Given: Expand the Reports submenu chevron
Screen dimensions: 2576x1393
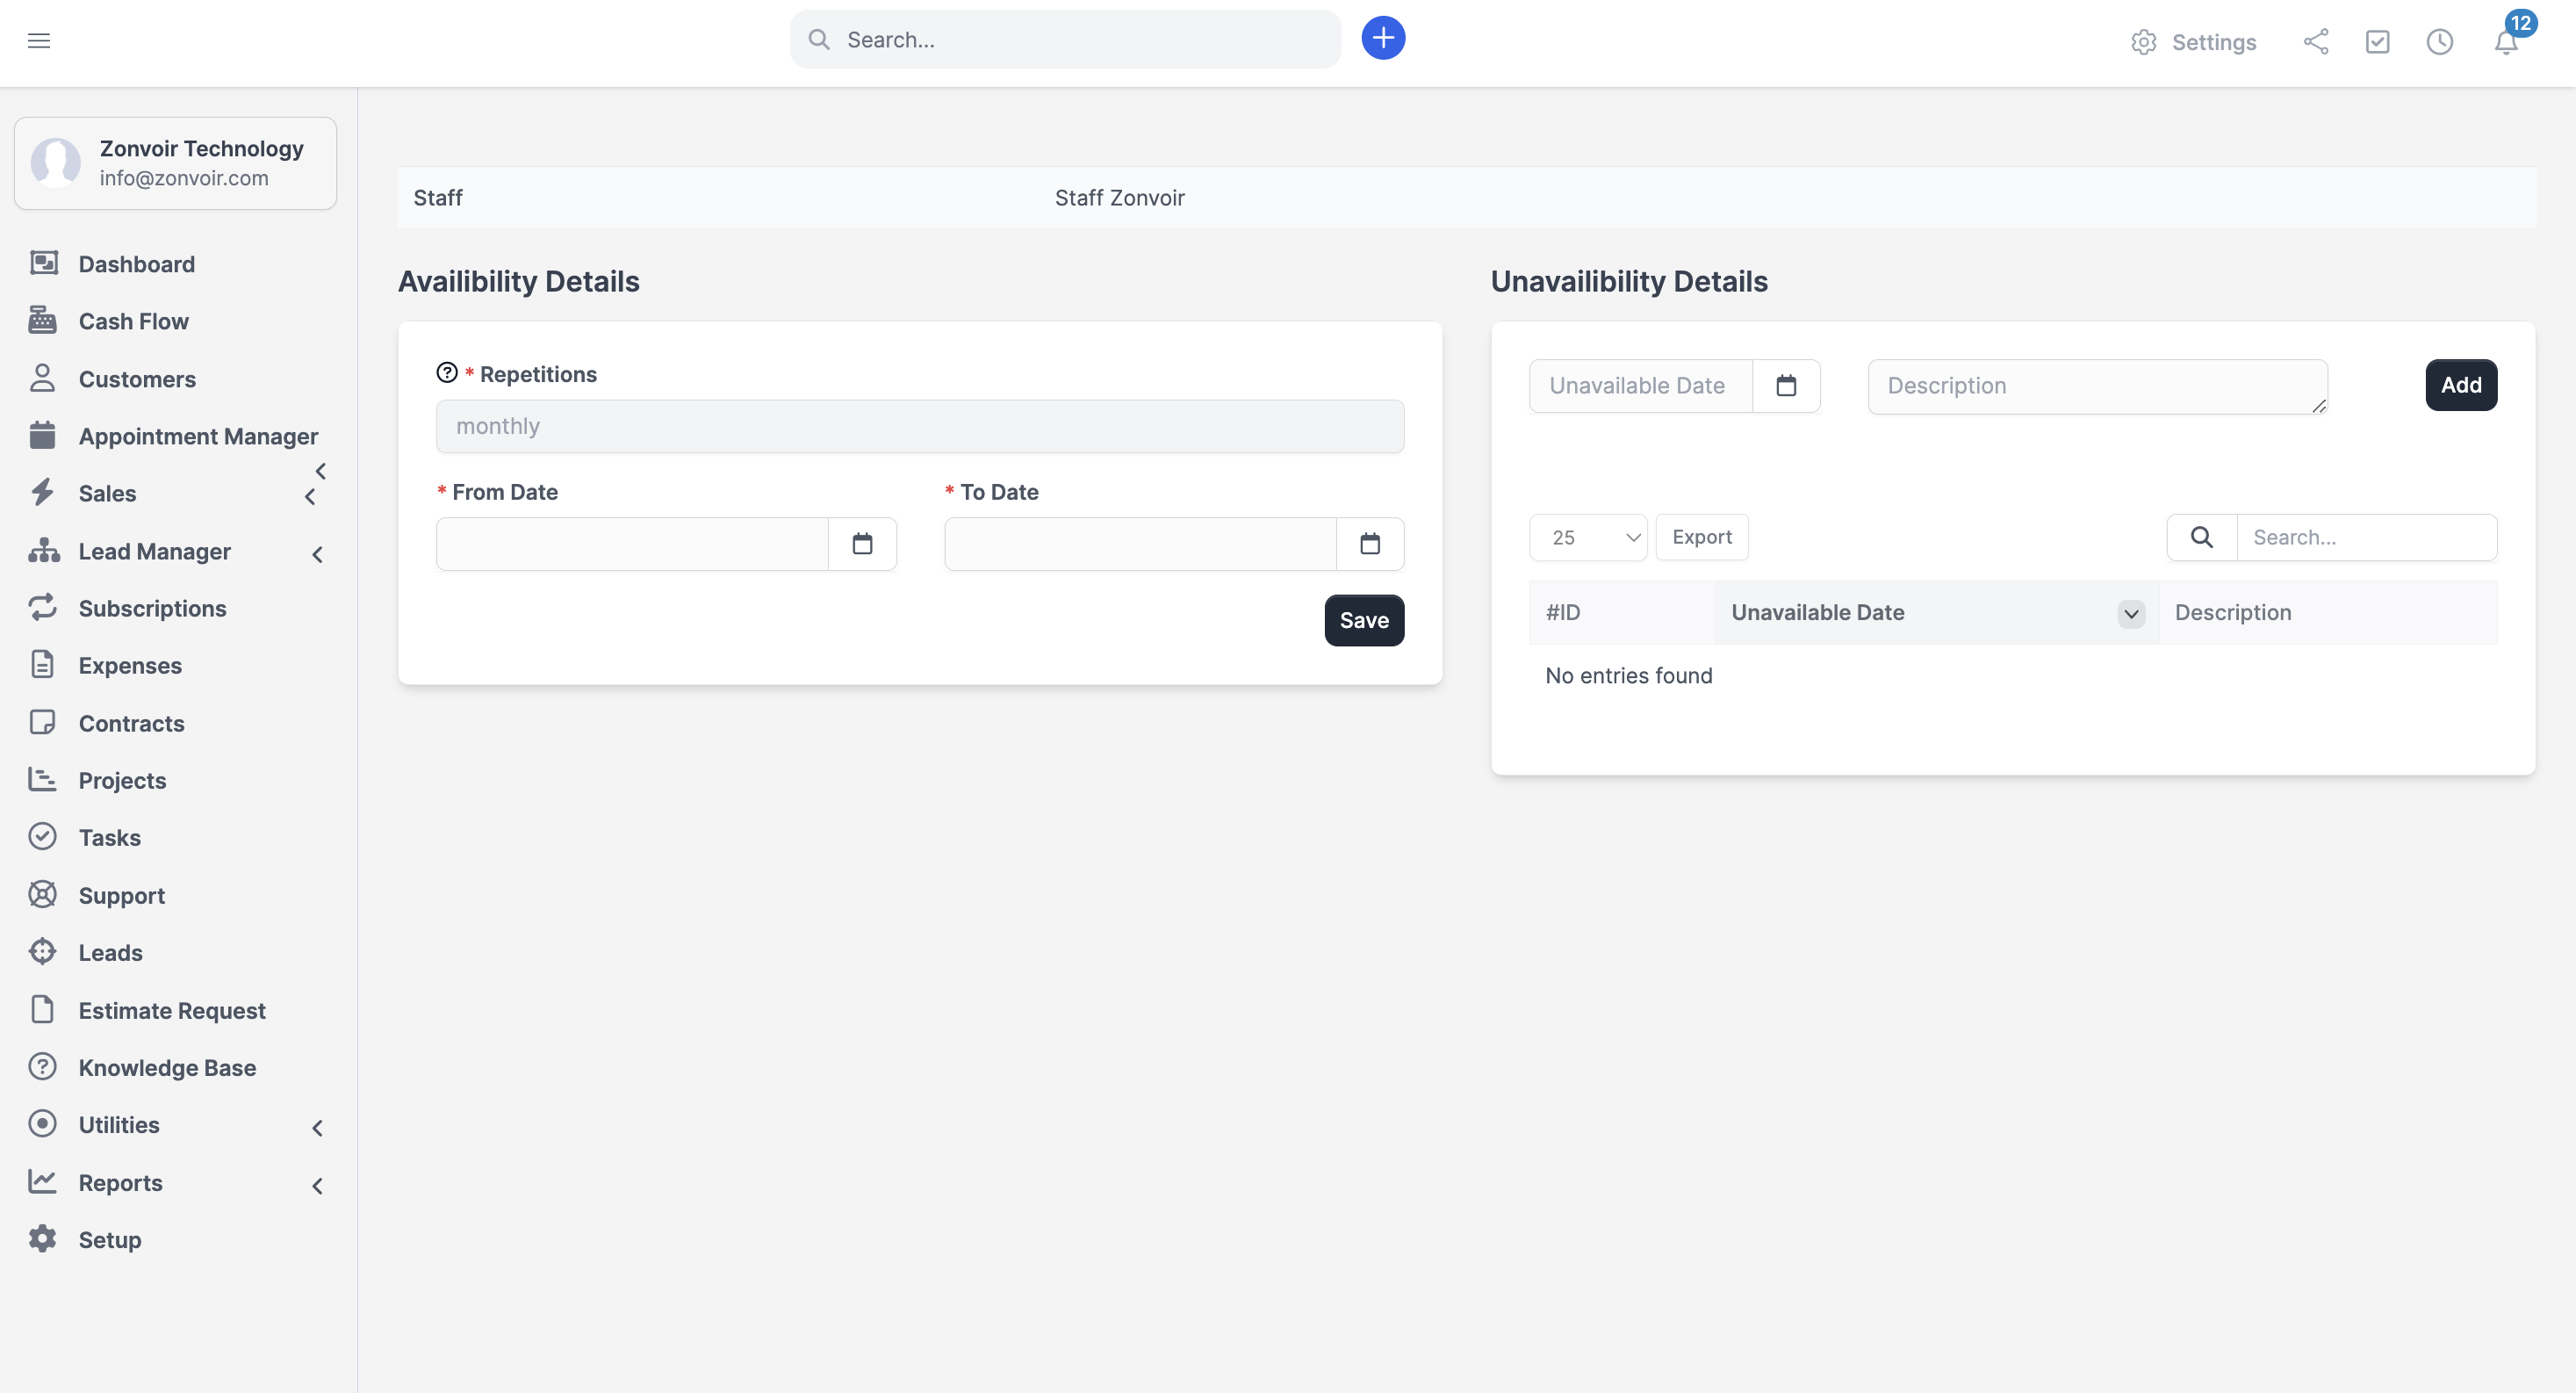Looking at the screenshot, I should (x=317, y=1185).
